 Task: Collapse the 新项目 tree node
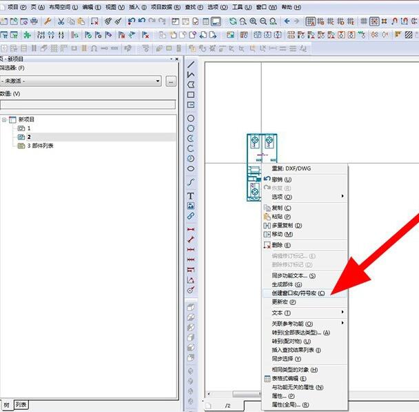click(x=4, y=119)
